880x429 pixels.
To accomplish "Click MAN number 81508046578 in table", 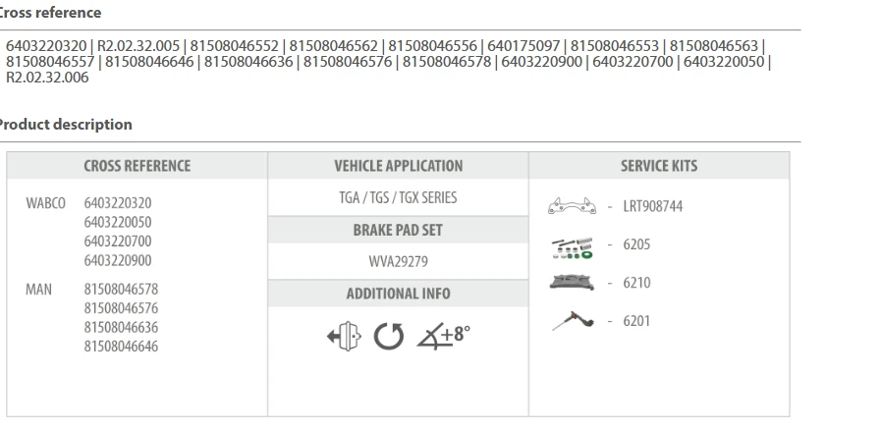I will pos(121,290).
